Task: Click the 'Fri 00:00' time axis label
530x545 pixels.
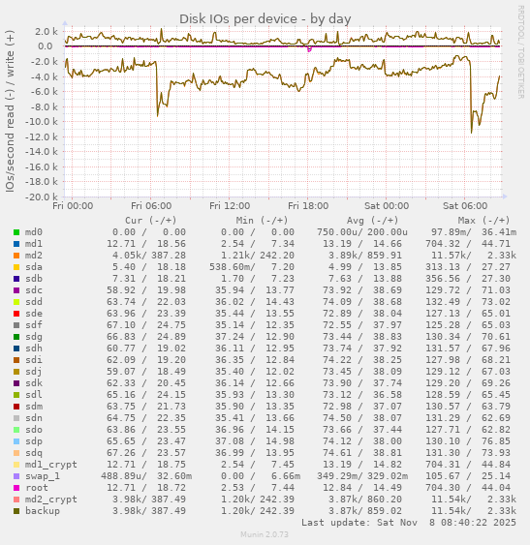Action: pyautogui.click(x=73, y=206)
